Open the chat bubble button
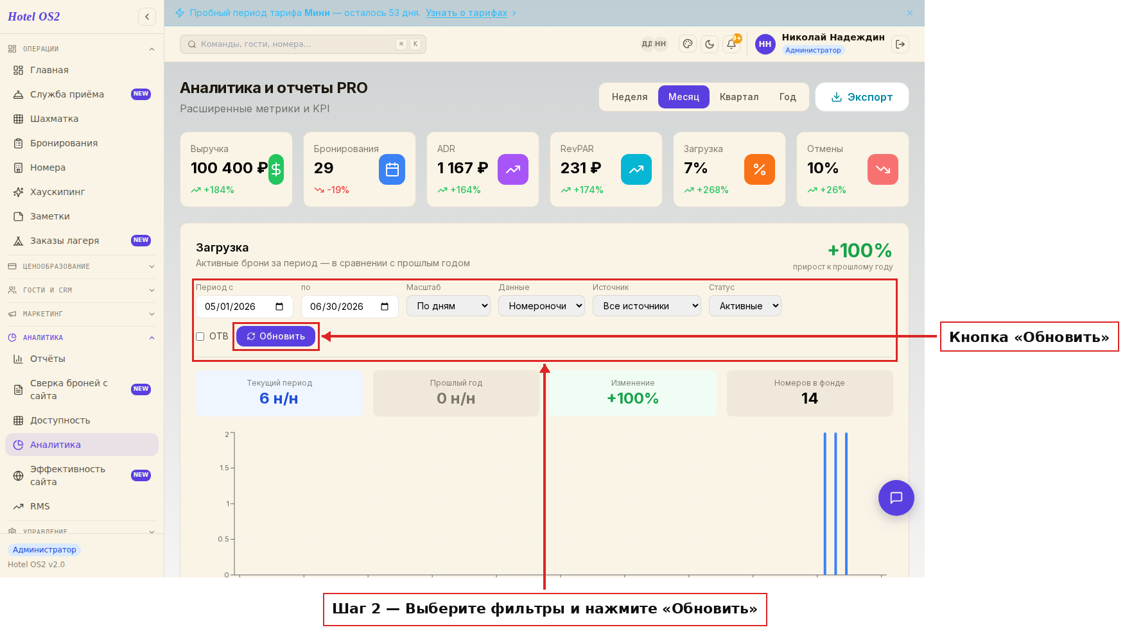Screen dimensions: 1134x641 896,498
